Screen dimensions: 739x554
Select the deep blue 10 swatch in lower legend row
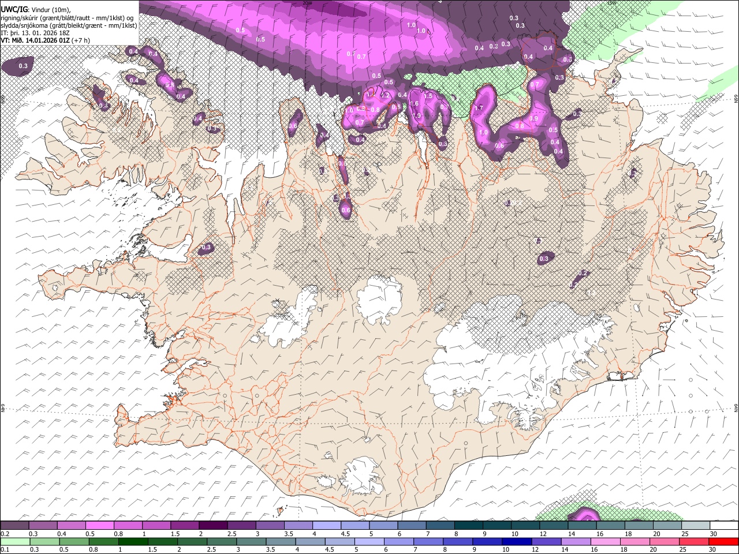[x=517, y=541]
